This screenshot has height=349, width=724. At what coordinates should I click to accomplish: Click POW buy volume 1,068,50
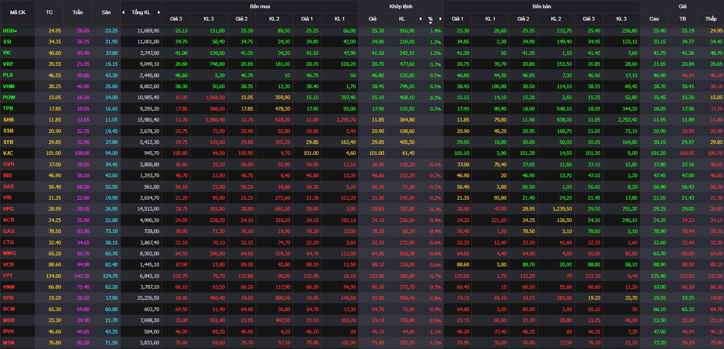[215, 97]
